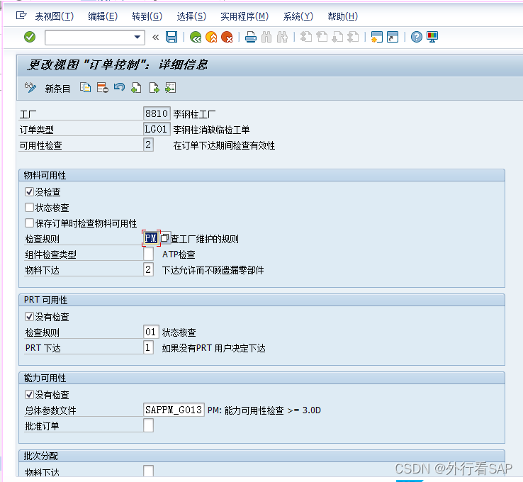Click the Find Next binoculars icon
This screenshot has width=523, height=482.
(282, 37)
